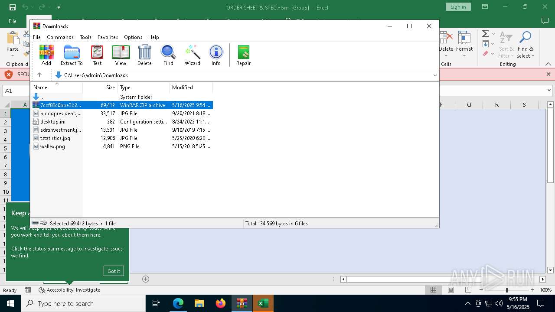Open File Explorer from taskbar
Screen dimensions: 555x312
[x=199, y=303]
